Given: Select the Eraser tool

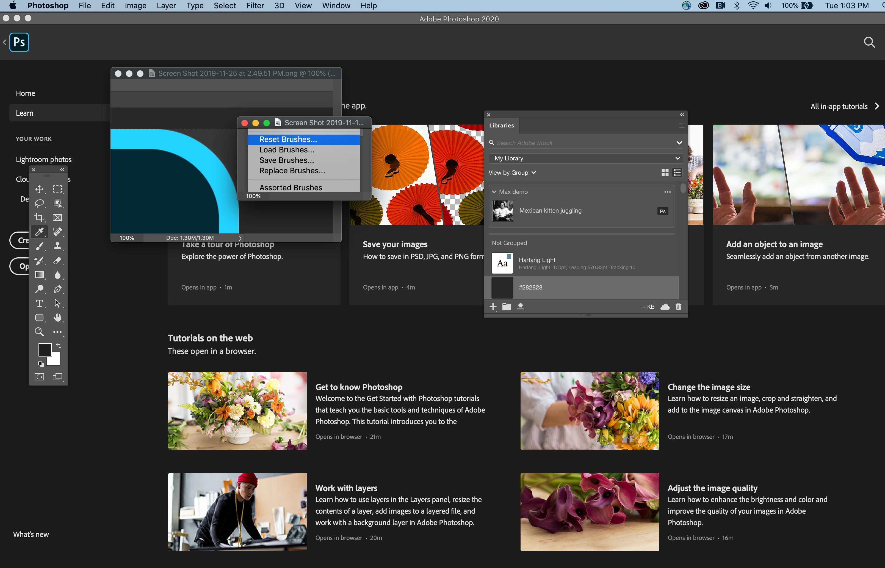Looking at the screenshot, I should (57, 260).
